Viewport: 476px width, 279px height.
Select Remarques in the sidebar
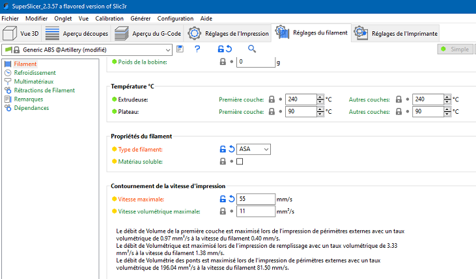(x=29, y=99)
